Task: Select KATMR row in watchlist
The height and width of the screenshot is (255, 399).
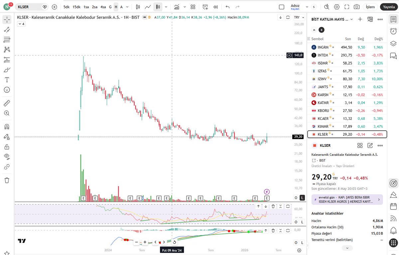Action: (x=347, y=103)
